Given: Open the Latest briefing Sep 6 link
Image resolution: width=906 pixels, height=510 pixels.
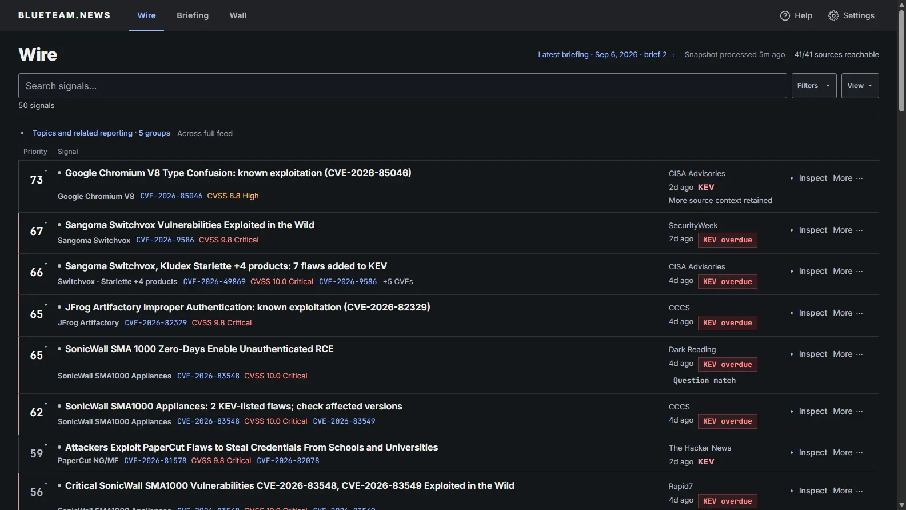Looking at the screenshot, I should pyautogui.click(x=606, y=54).
